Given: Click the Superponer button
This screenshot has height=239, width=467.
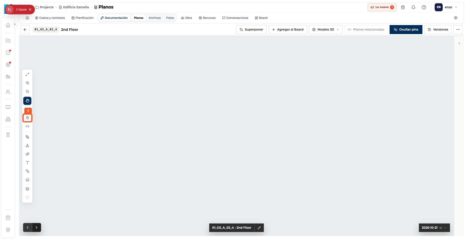Looking at the screenshot, I should click(251, 30).
